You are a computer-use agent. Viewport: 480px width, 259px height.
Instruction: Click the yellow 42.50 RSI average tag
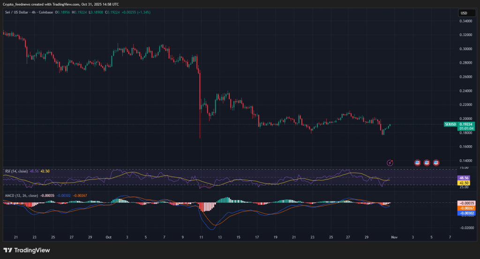463,183
